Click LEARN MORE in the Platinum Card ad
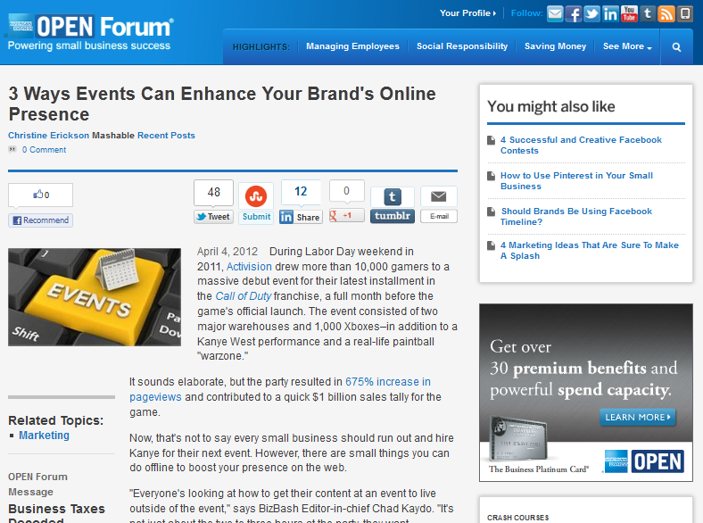Screen dimensions: 703x523 point(638,417)
